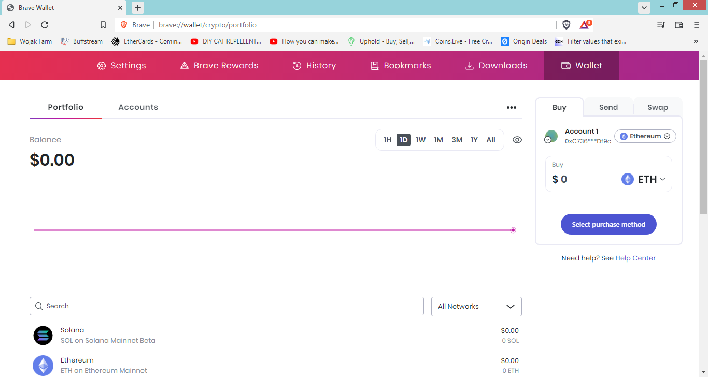Viewport: 708px width, 377px height.
Task: Open the Brave Rewards triangle icon in address bar
Action: 585,25
